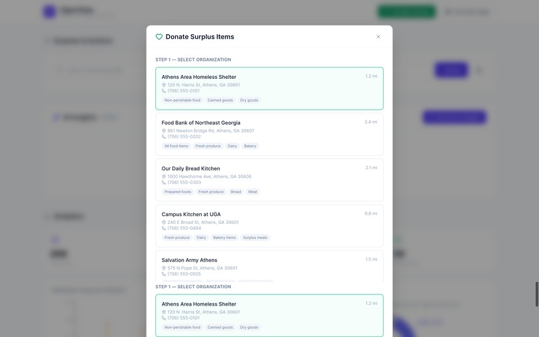
Task: Click the Donate Surplus Items dialog title
Action: point(200,37)
